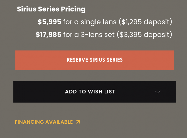Image resolution: width=187 pixels, height=138 pixels.
Task: Click the word FINANCING in the yellow link
Action: coord(29,122)
